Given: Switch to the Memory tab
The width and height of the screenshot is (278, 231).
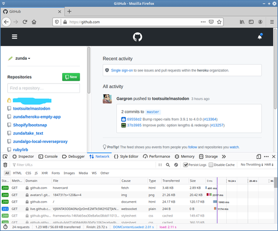Looking at the screenshot, I should [x=185, y=157].
